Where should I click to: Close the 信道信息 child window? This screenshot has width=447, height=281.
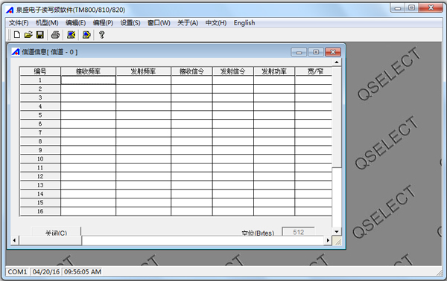pyautogui.click(x=333, y=52)
